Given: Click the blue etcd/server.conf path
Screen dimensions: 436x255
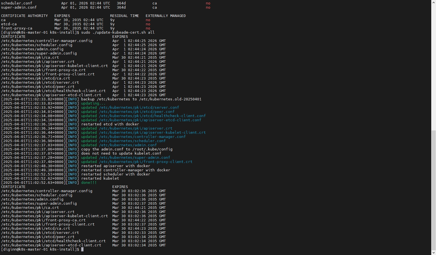Looking at the screenshot, I should (139, 108).
